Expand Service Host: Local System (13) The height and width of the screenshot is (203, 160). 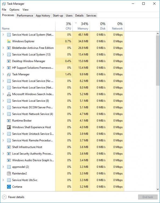pos(3,54)
